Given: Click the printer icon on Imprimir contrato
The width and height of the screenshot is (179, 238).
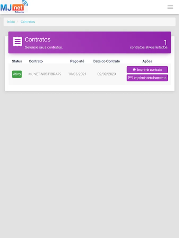Looking at the screenshot, I should [x=134, y=70].
